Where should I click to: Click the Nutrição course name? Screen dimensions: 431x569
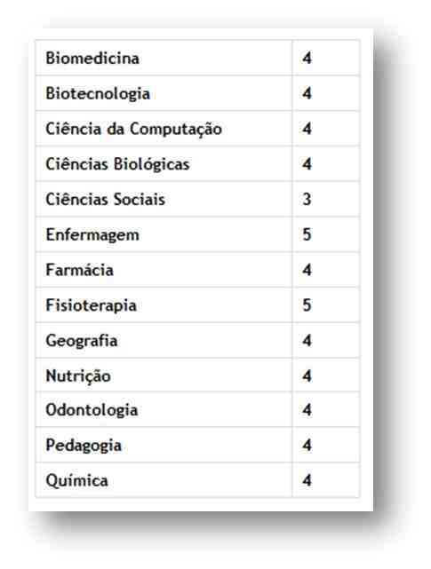click(x=78, y=376)
